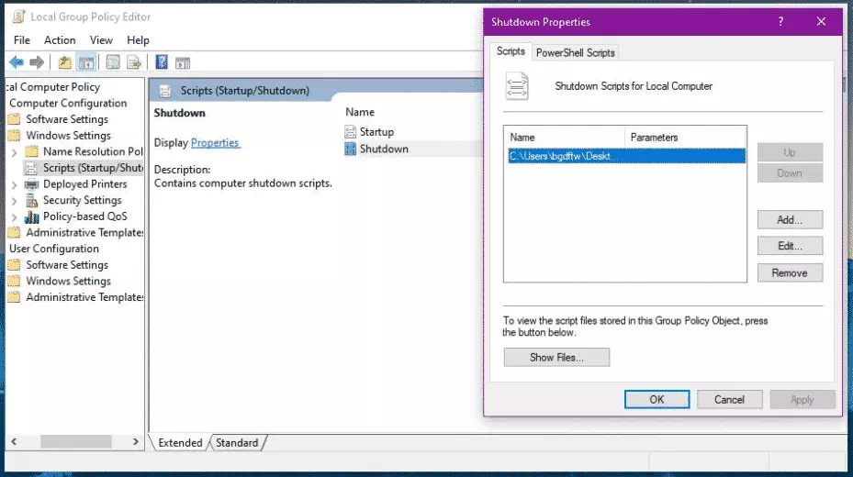853x477 pixels.
Task: Click Name column header in center pane
Action: 360,112
